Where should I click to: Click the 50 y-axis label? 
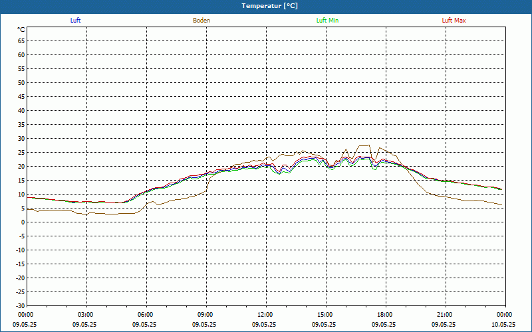click(21, 82)
